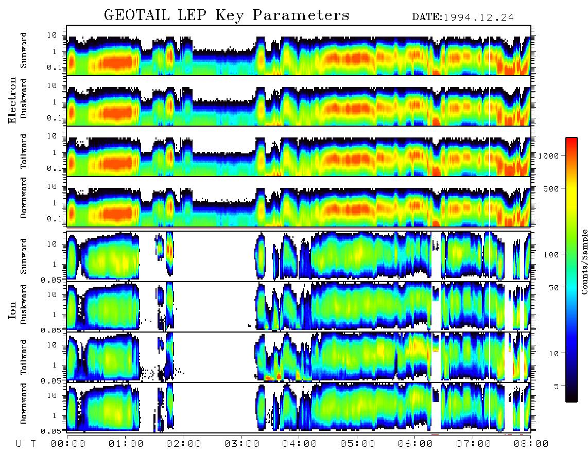Viewport: 588px width, 453px height.
Task: Click the 'Counts/Sample' color bar title
Action: [x=584, y=262]
